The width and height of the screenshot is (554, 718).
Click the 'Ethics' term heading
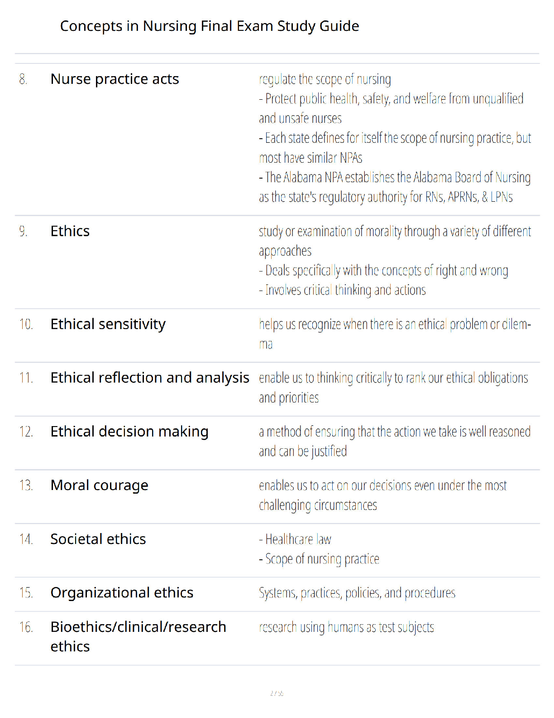point(70,231)
